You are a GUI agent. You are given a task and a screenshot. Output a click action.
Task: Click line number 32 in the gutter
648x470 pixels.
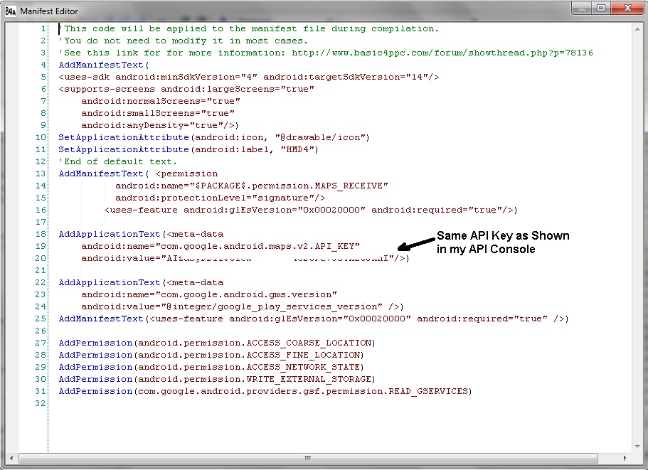41,403
